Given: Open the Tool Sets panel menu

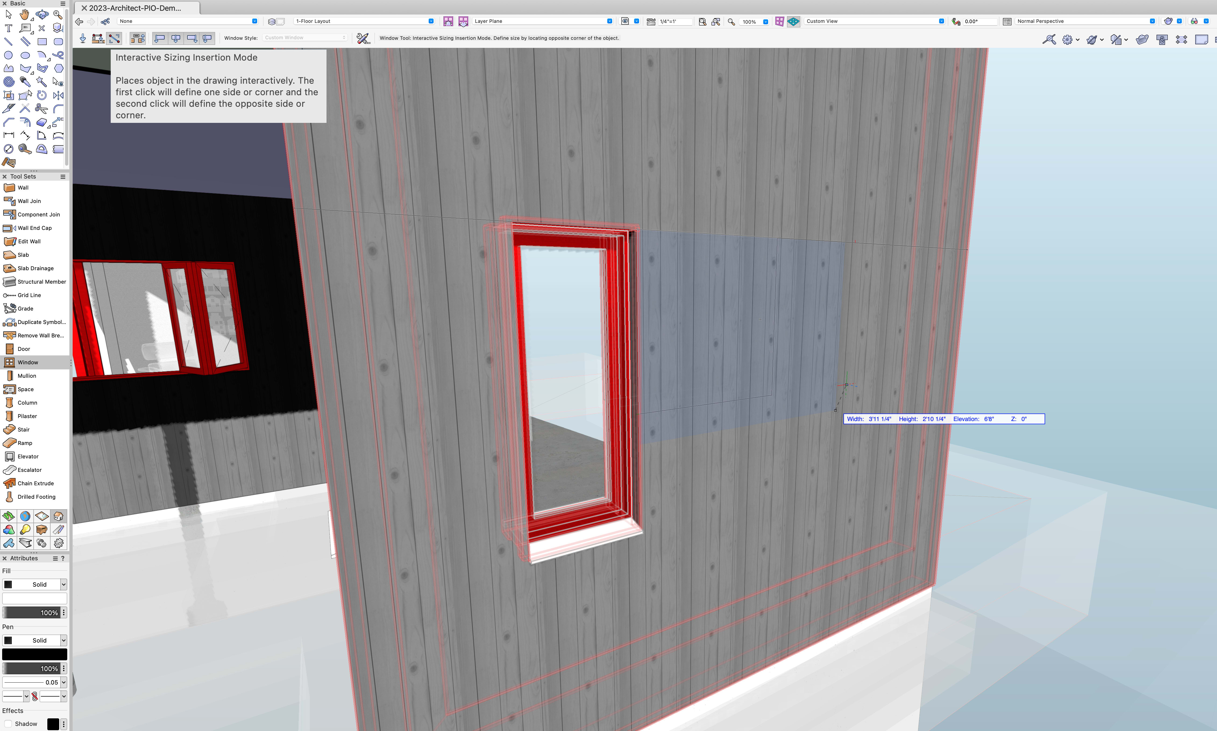Looking at the screenshot, I should 63,176.
